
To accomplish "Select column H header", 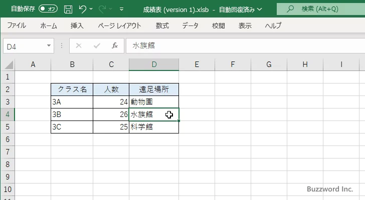I will [x=305, y=64].
